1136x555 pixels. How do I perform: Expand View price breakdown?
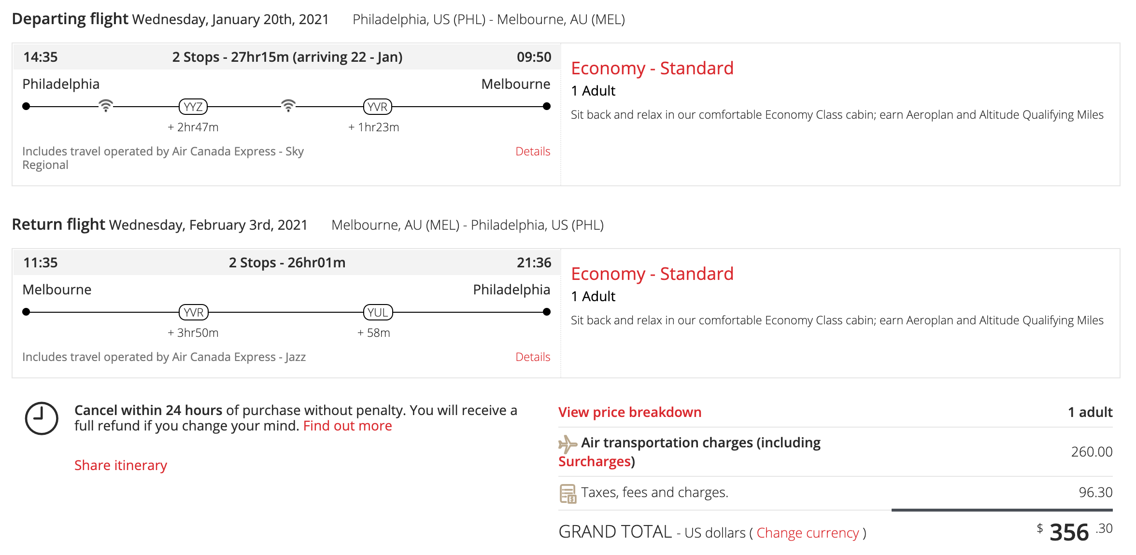pyautogui.click(x=630, y=412)
